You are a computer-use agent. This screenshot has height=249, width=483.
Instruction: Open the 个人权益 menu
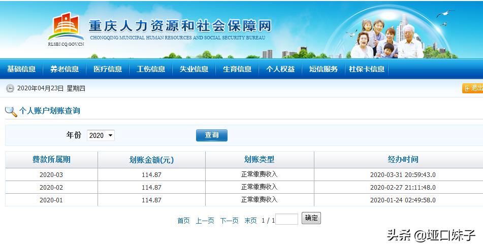(280, 69)
